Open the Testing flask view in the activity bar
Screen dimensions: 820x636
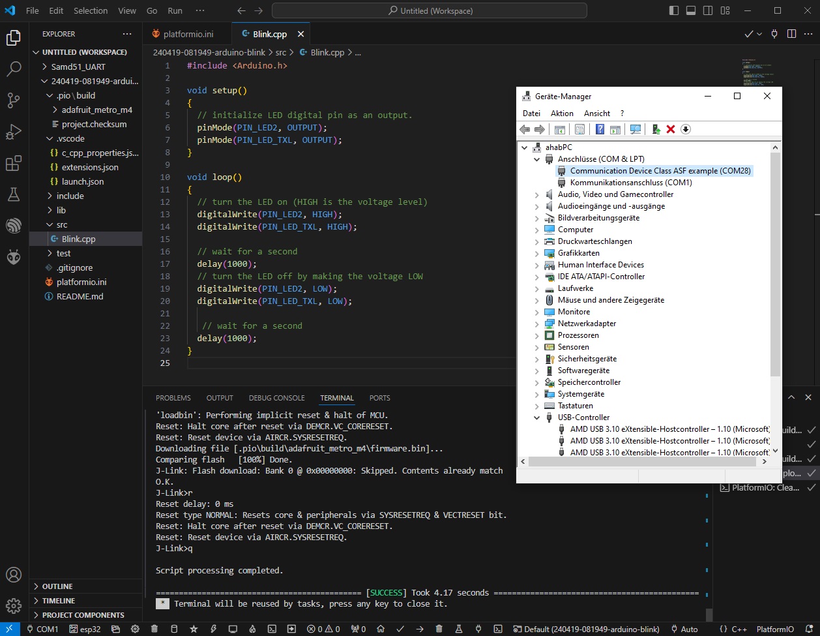click(x=14, y=194)
